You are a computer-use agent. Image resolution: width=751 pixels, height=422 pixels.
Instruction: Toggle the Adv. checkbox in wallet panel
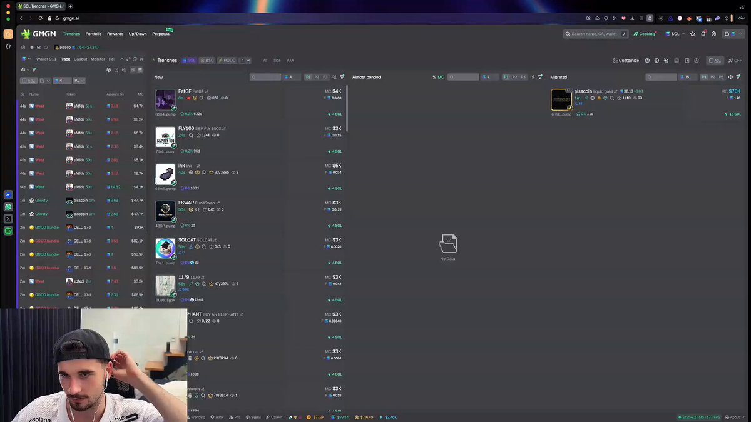pos(28,81)
